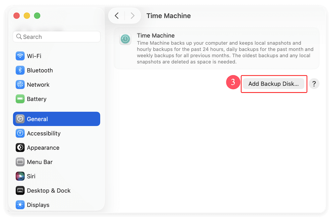
Task: Open the Network globe icon
Action: (20, 85)
